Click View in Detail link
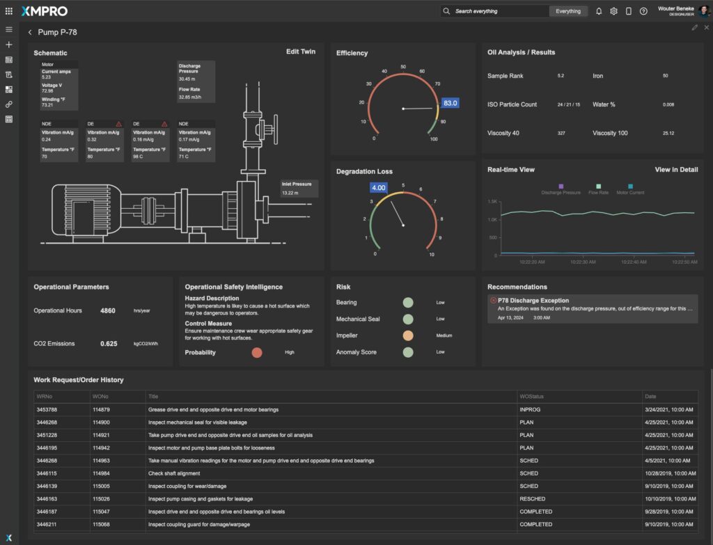The width and height of the screenshot is (713, 545). point(675,169)
